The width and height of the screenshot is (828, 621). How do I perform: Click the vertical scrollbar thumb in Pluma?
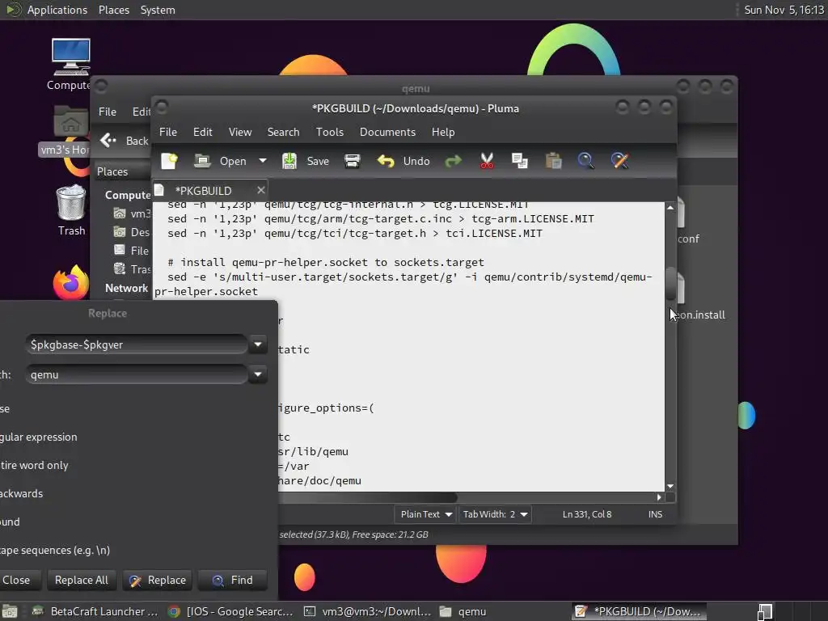pos(670,284)
